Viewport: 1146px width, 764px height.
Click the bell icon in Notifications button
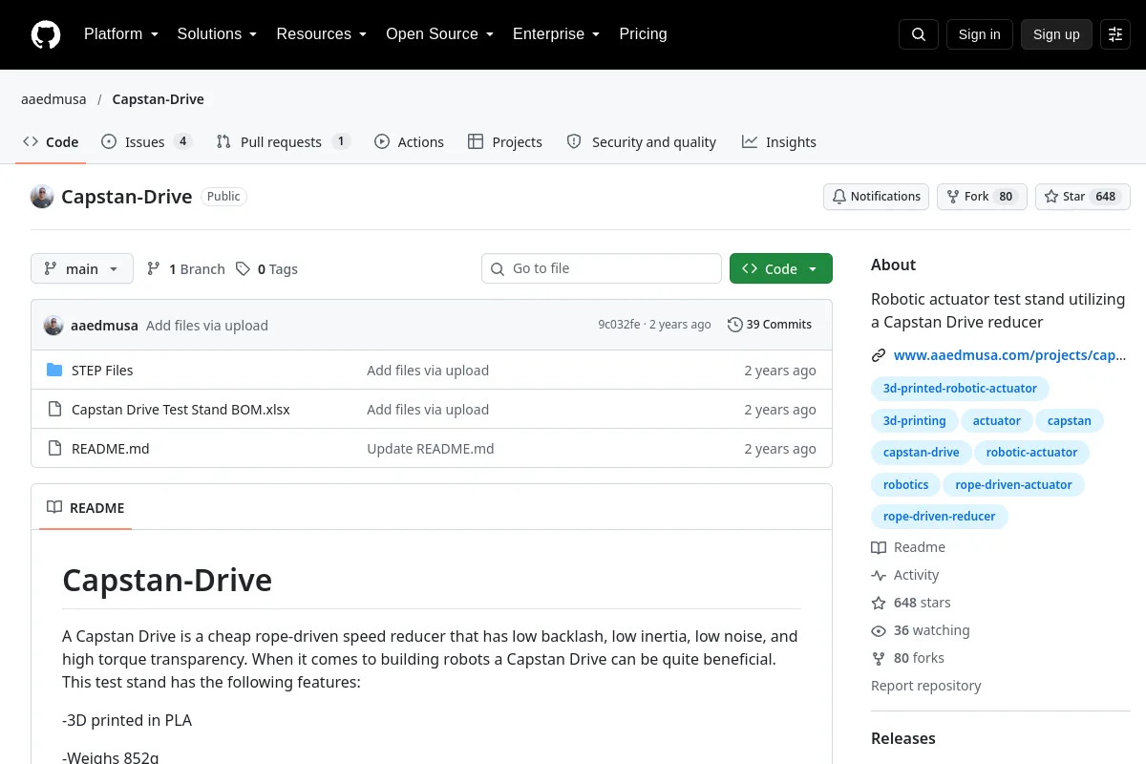(839, 197)
